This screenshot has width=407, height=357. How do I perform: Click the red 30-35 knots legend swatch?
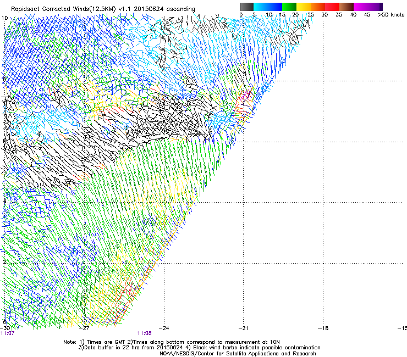(x=332, y=7)
